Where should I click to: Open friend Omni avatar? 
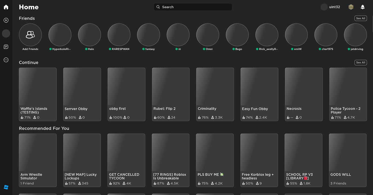pos(208,35)
